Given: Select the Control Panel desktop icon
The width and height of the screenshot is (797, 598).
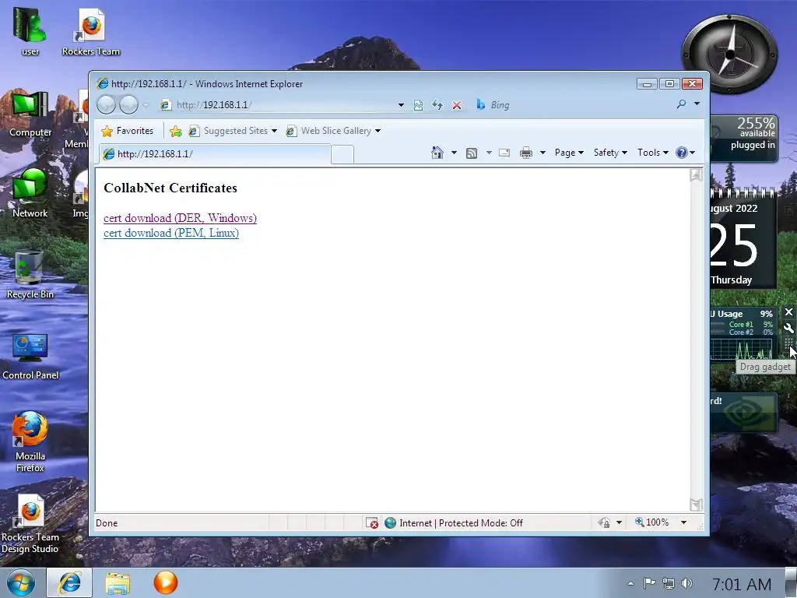Looking at the screenshot, I should (30, 357).
